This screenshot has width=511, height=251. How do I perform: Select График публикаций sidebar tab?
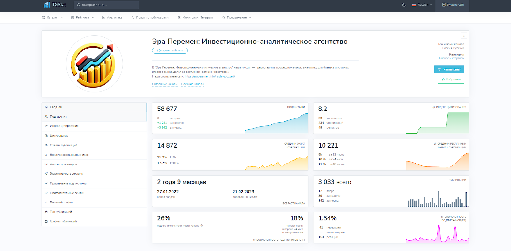pos(94,221)
